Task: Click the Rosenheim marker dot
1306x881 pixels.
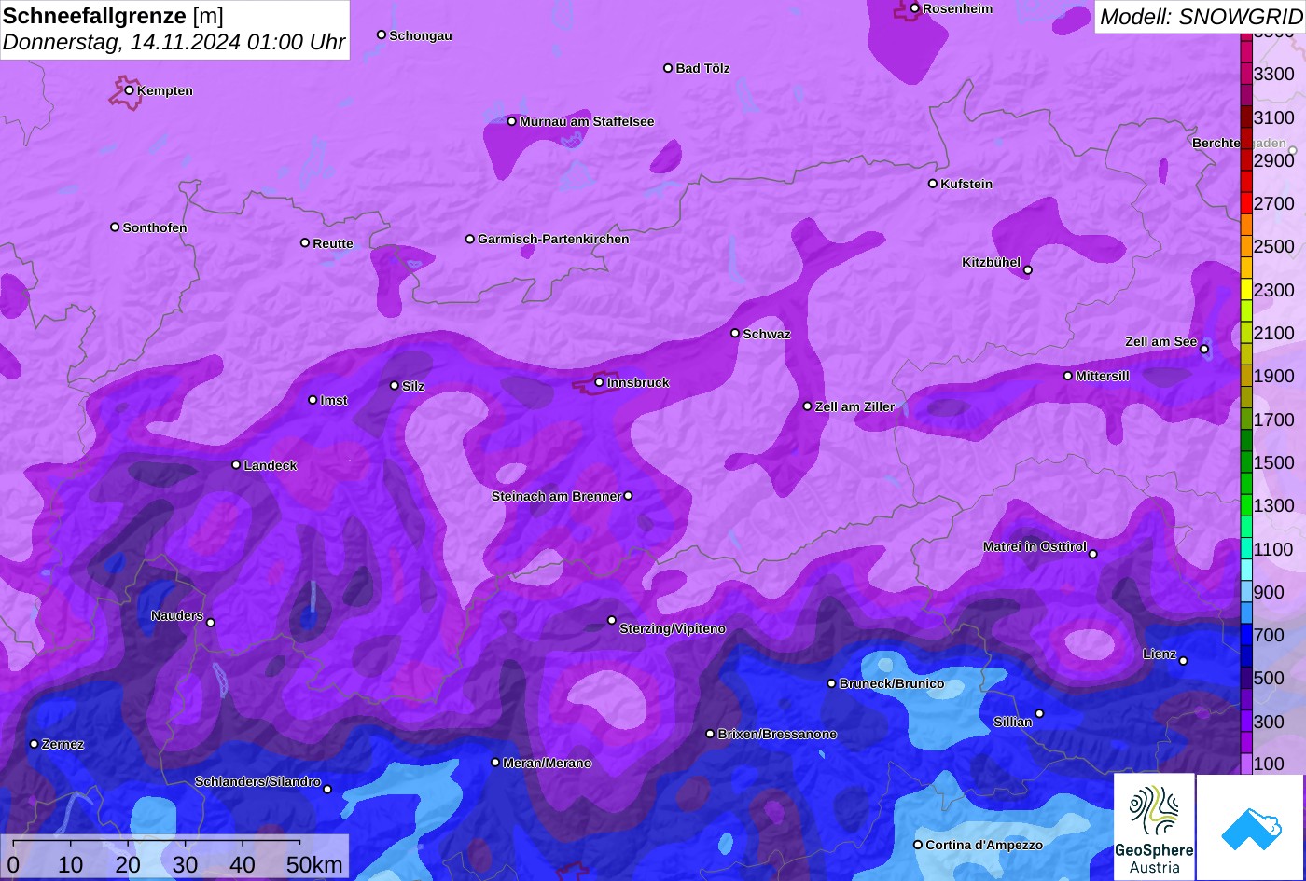Action: coord(915,8)
